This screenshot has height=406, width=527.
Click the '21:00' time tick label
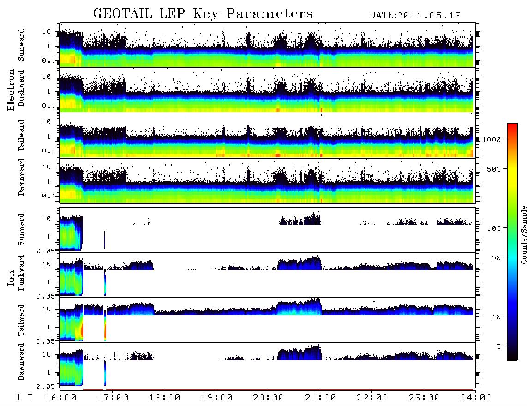click(x=321, y=398)
